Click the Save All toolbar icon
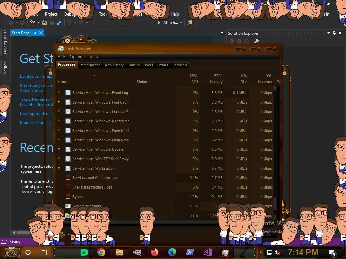 [x=59, y=23]
